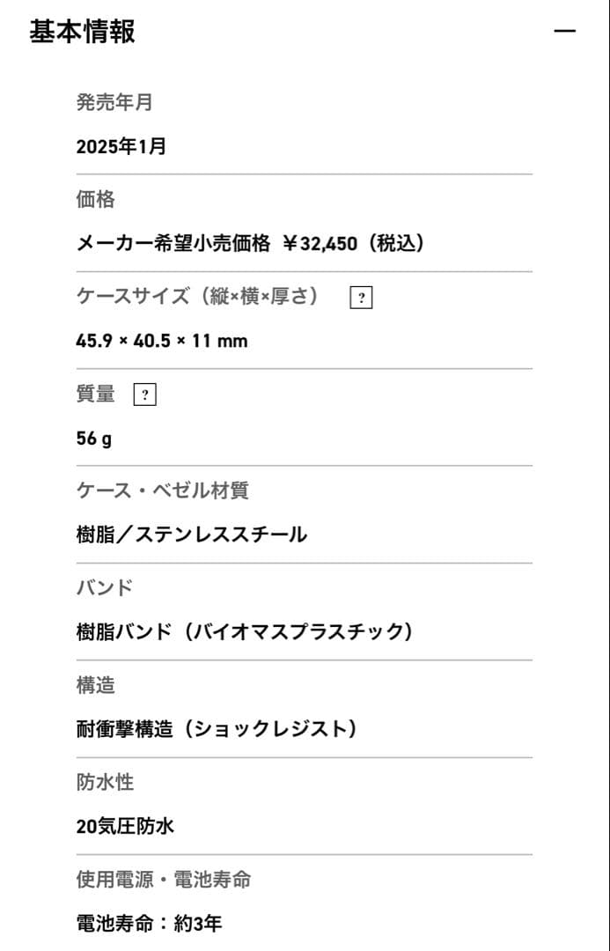The height and width of the screenshot is (951, 610).
Task: Select the 樹脂／ステンレススチール material value
Action: coord(191,534)
